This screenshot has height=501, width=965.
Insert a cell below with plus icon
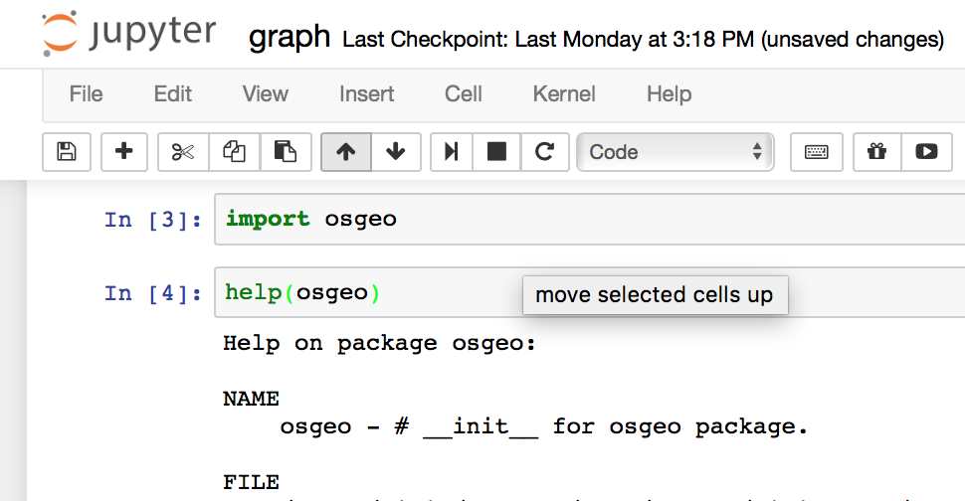pyautogui.click(x=124, y=152)
